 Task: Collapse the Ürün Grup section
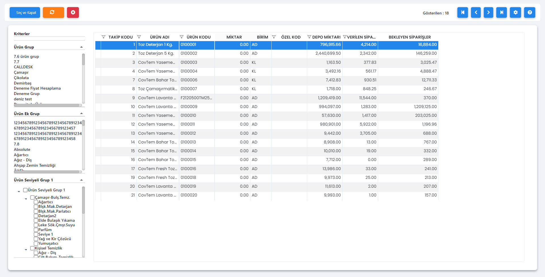click(81, 47)
